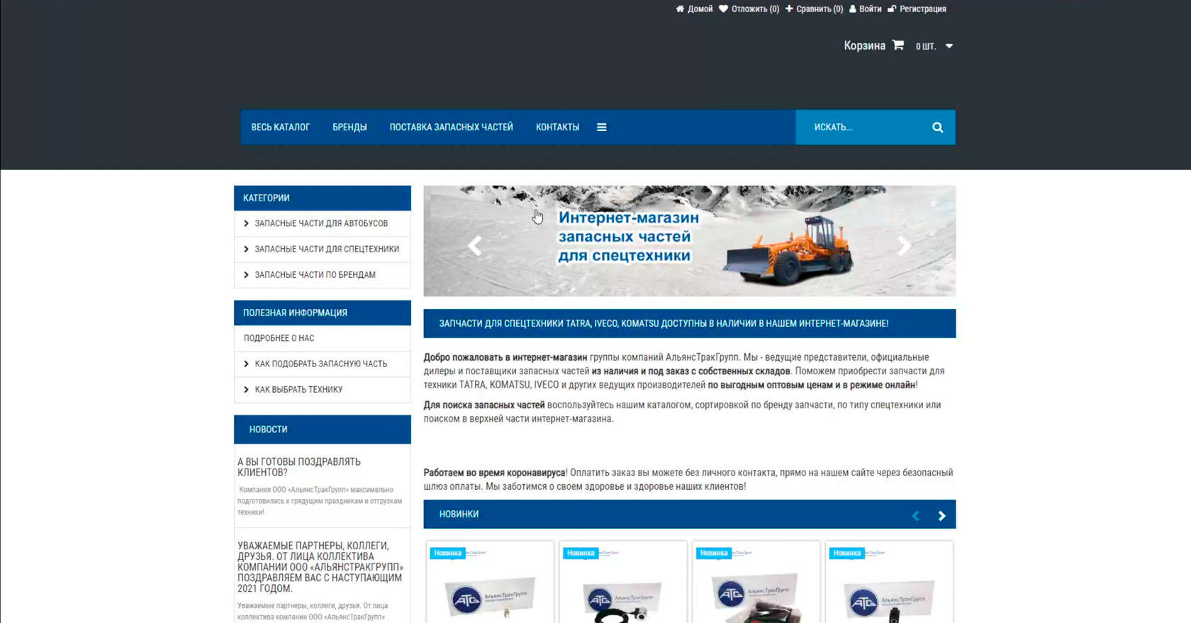Expand Запасные части по брендам category
The height and width of the screenshot is (623, 1191).
(323, 275)
